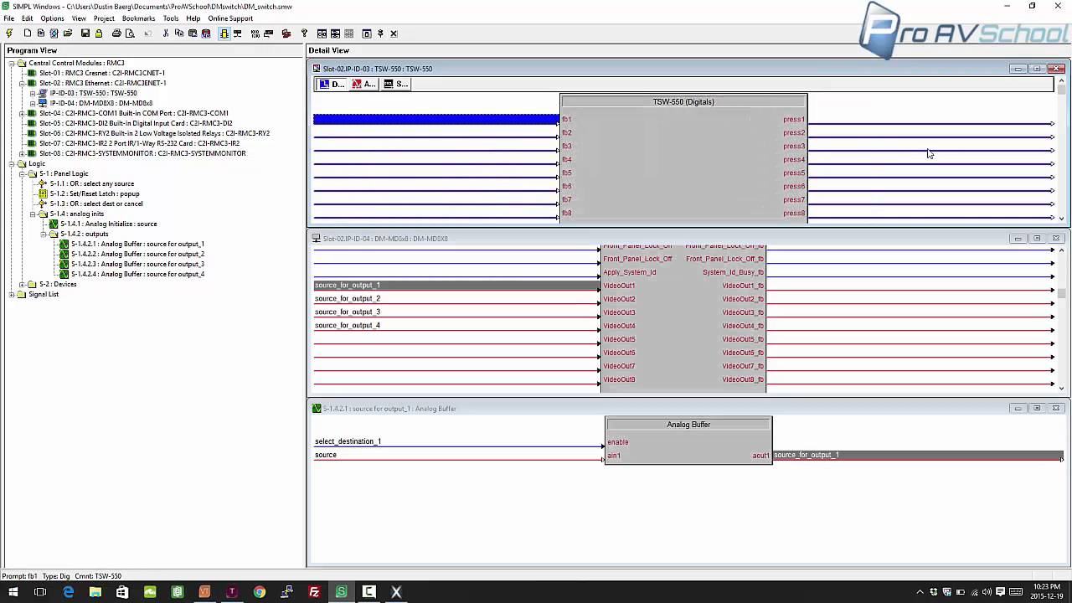Image resolution: width=1072 pixels, height=603 pixels.
Task: Select Slot-01 RMC3 Cresnet in tree
Action: pyautogui.click(x=102, y=73)
